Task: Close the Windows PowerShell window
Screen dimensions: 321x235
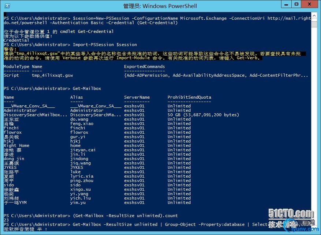Action: click(310, 4)
